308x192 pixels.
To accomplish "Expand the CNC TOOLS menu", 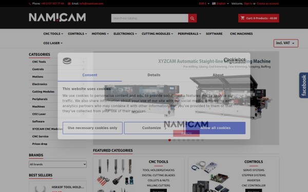I will tap(53, 34).
